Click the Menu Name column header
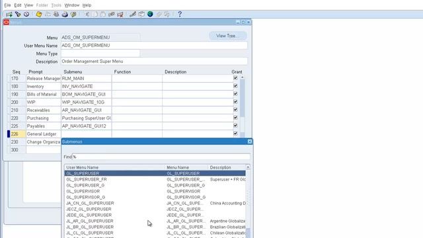The image size is (423, 238). coord(186,167)
